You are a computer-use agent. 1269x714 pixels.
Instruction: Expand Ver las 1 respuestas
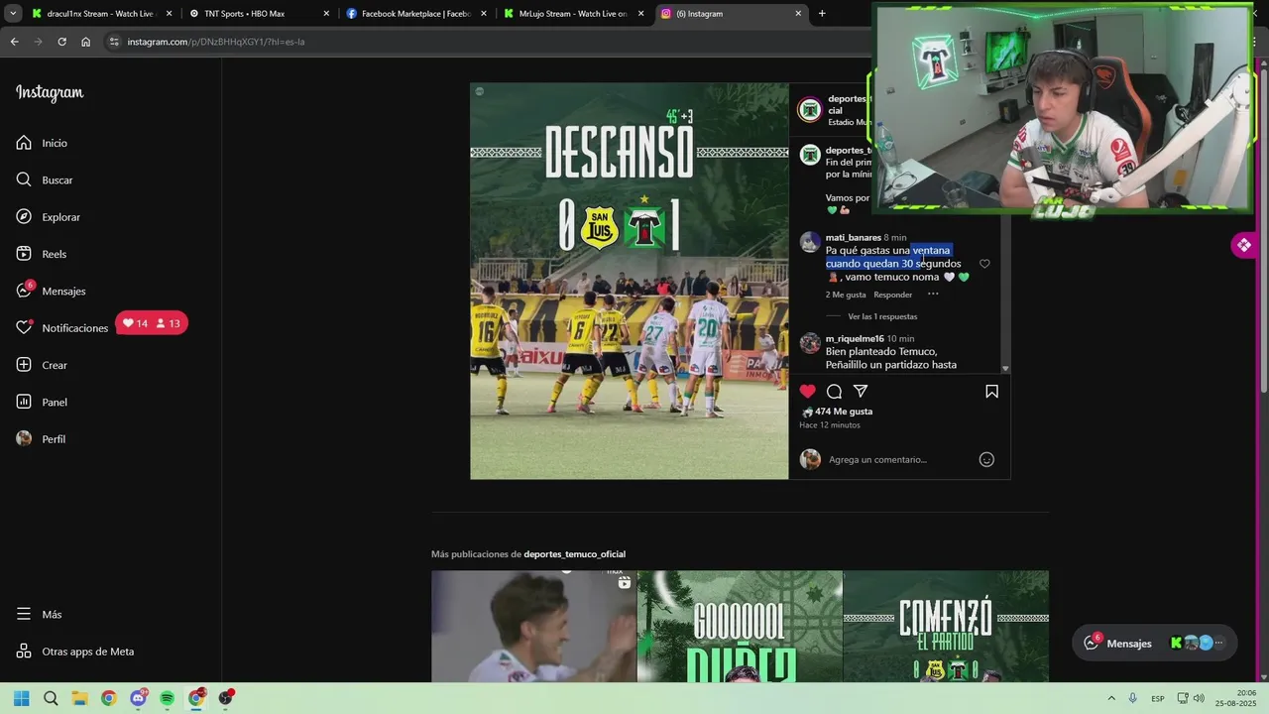882,316
